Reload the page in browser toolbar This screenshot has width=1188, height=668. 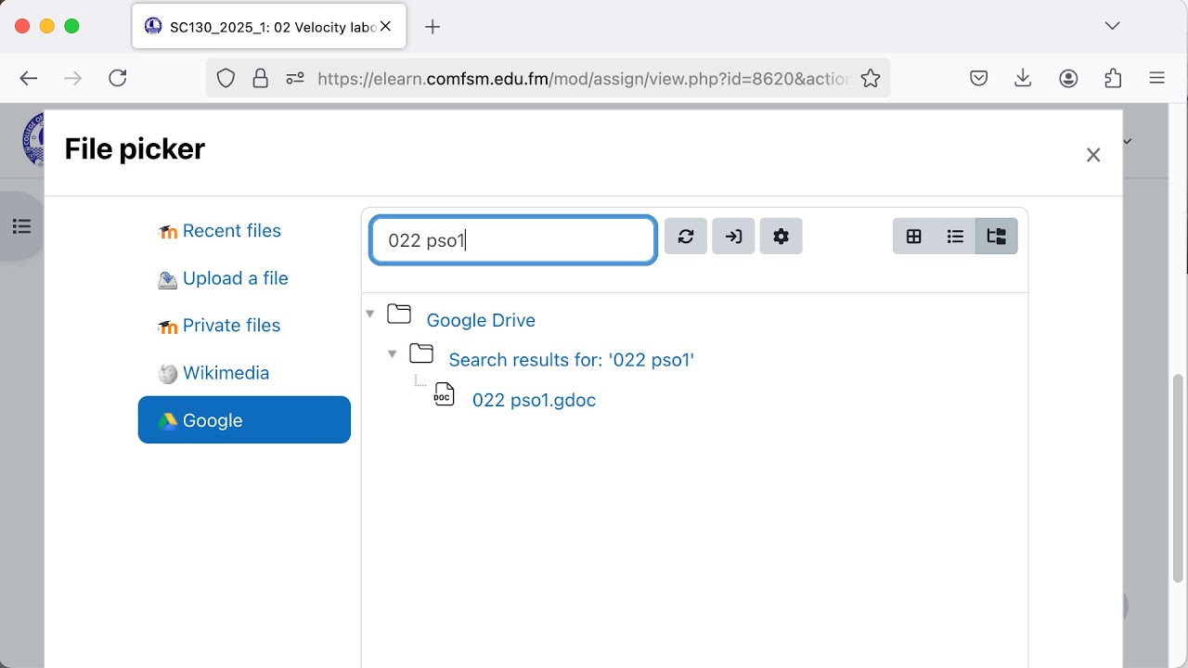[x=118, y=79]
